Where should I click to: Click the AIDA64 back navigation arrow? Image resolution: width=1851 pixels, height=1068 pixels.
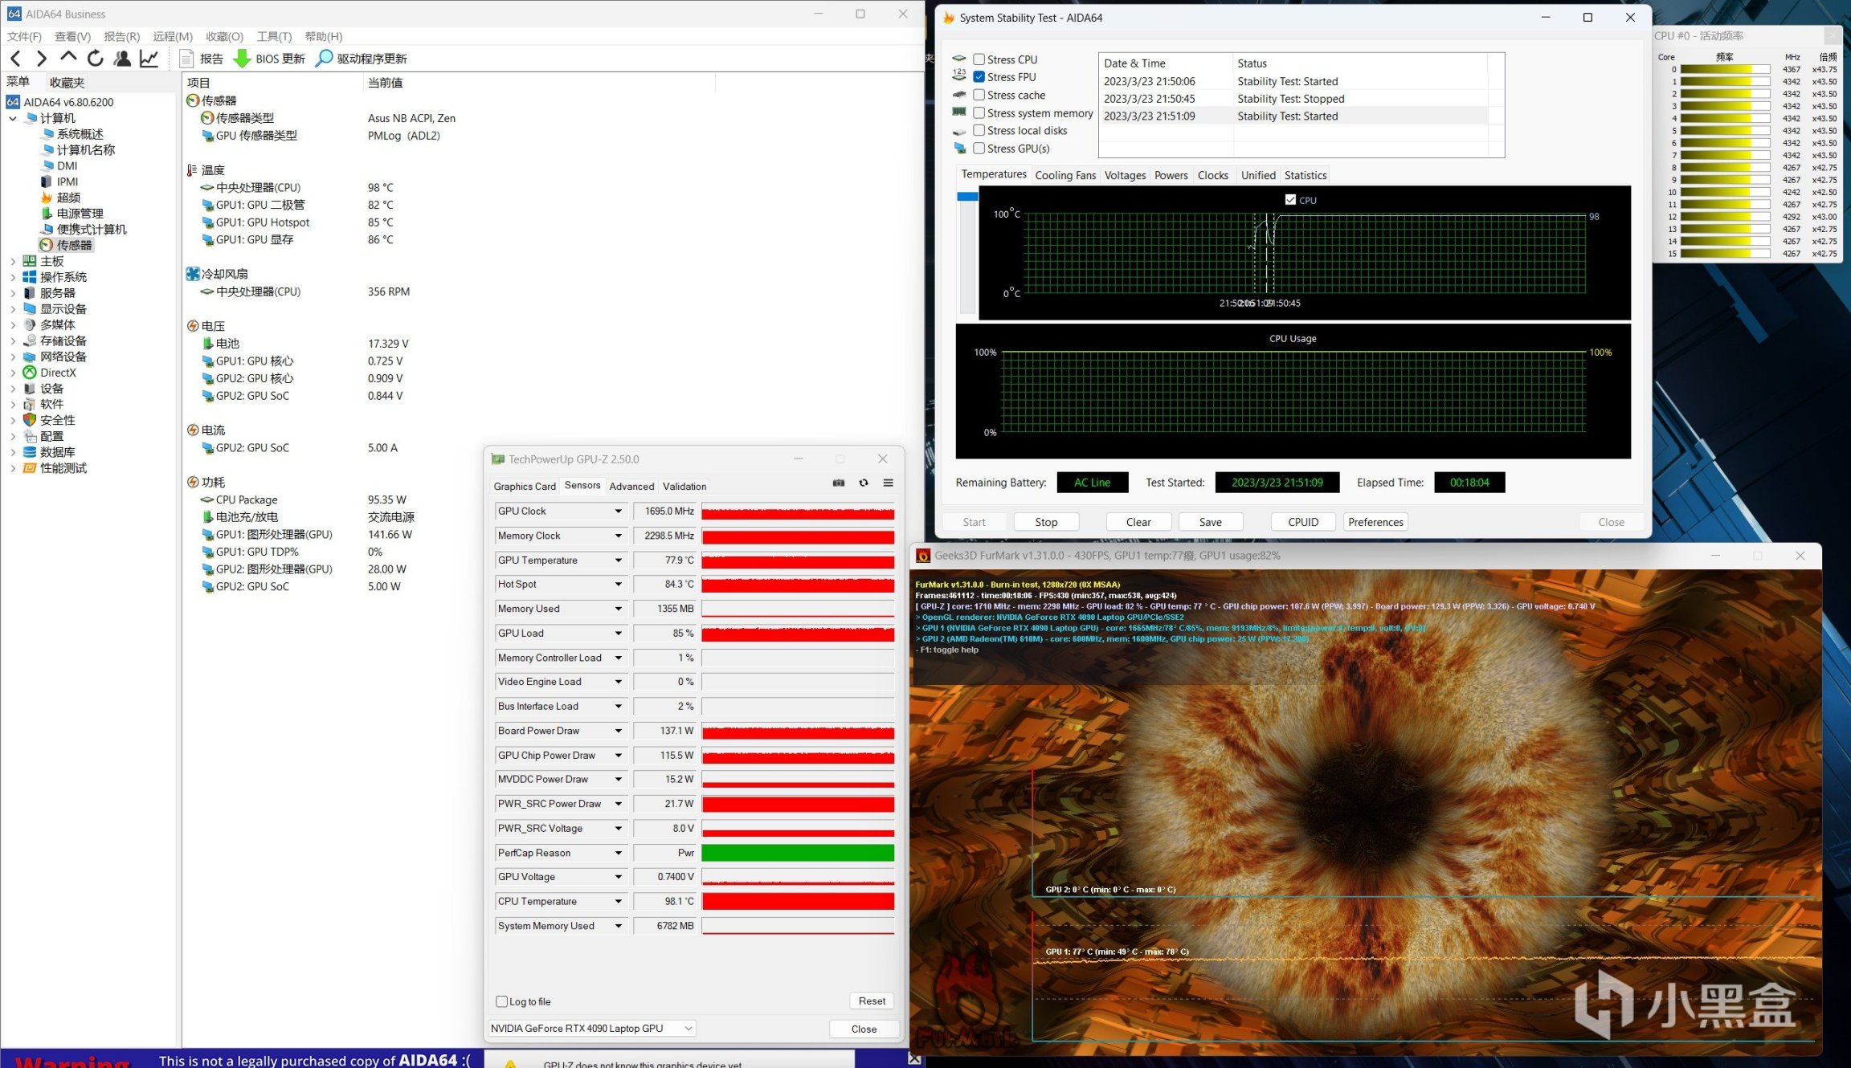pyautogui.click(x=15, y=58)
